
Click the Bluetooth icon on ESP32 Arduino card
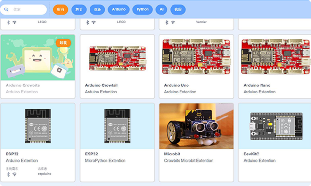pyautogui.click(x=8, y=174)
